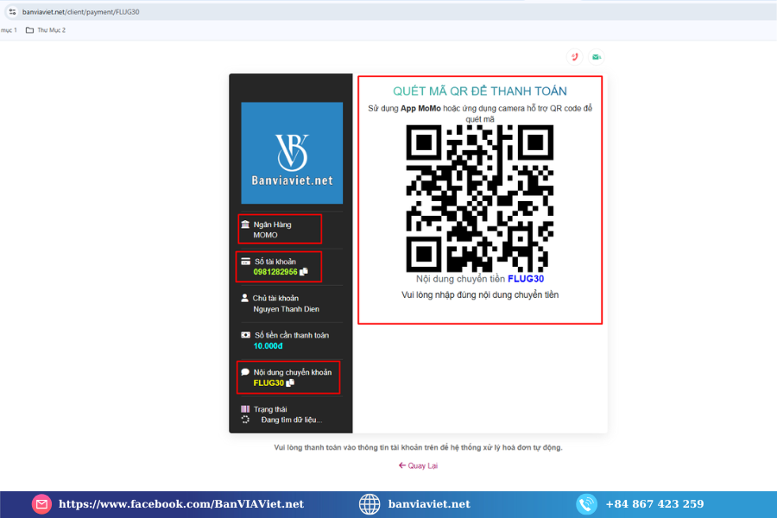Click the site info icon in address bar
This screenshot has height=518, width=777.
tap(12, 11)
